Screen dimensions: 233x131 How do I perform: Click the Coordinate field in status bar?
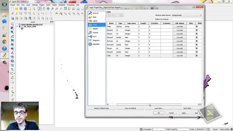(171, 130)
